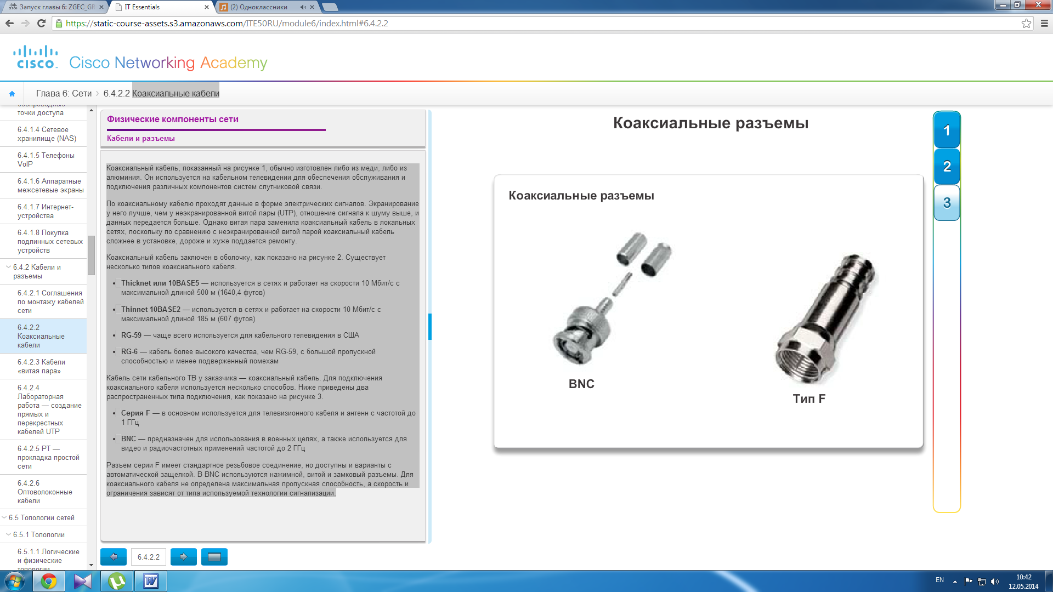1053x592 pixels.
Task: Show hidden tray icons arrow
Action: click(x=955, y=582)
